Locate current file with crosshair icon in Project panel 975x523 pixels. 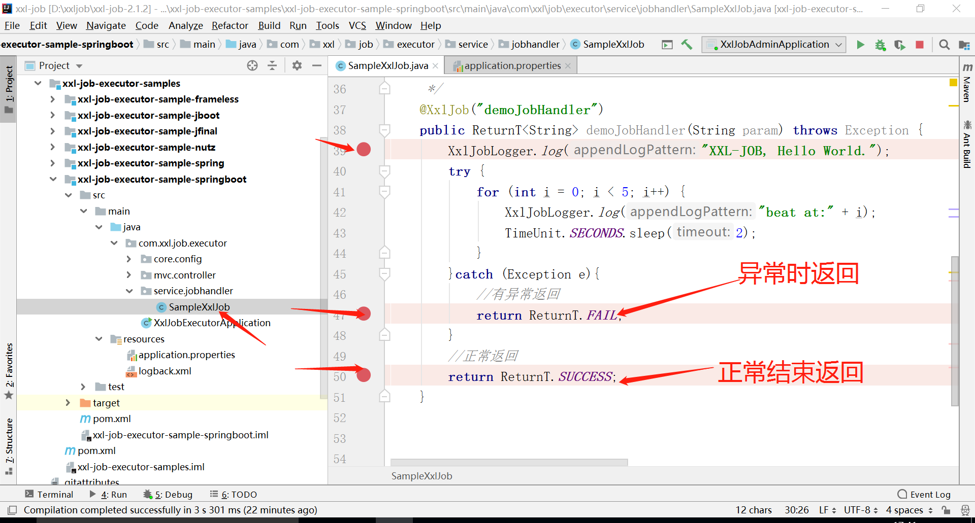click(252, 65)
